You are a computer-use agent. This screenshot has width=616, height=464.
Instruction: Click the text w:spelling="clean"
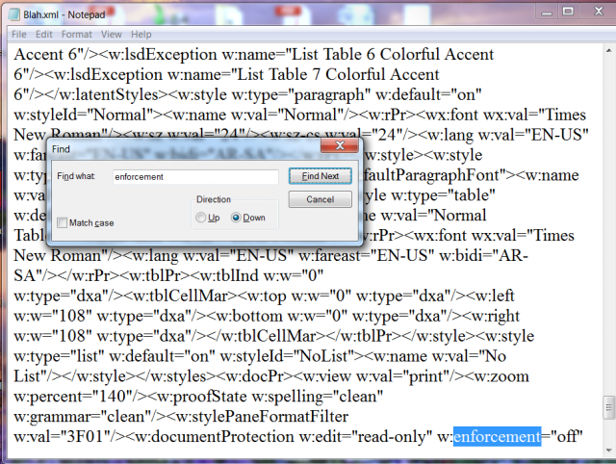(x=318, y=397)
